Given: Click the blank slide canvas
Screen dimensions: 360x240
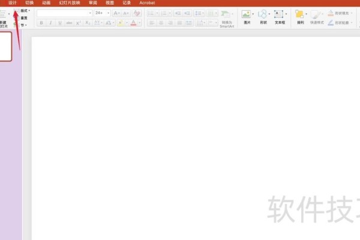Looking at the screenshot, I should pos(196,138).
